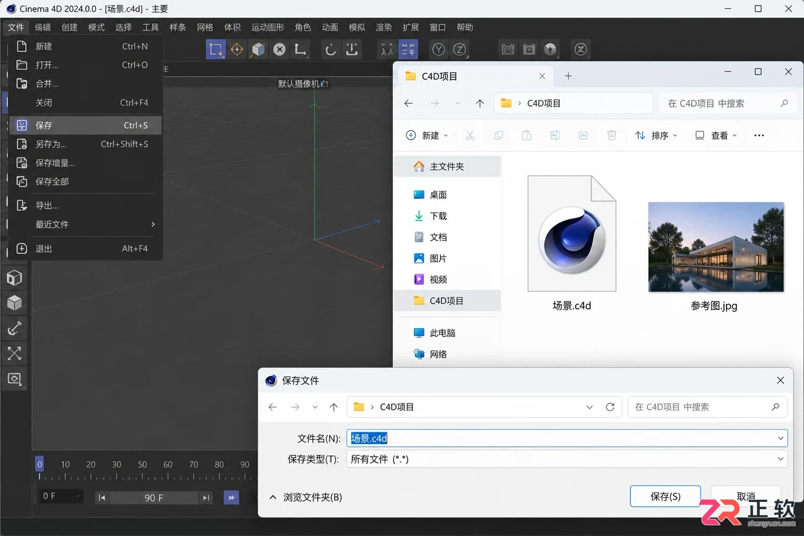Click the 90 F frame range field
The image size is (804, 536).
click(154, 497)
